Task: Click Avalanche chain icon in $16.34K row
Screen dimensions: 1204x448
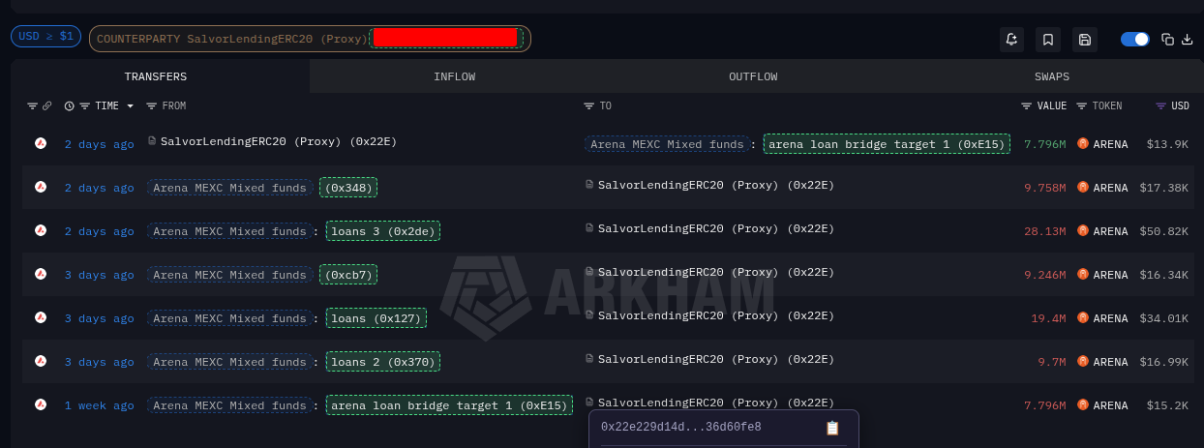Action: point(41,274)
